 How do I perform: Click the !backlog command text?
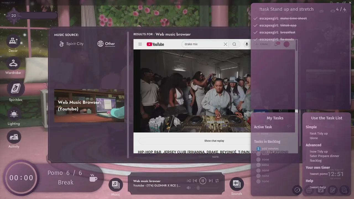pyautogui.click(x=316, y=161)
